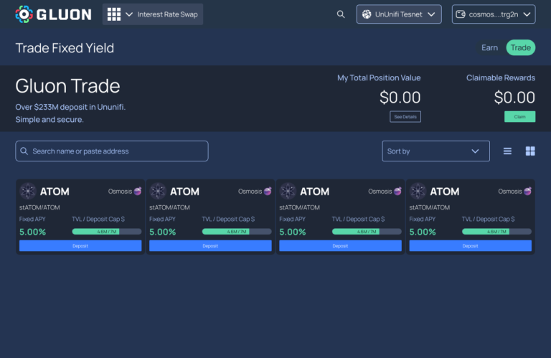Click the globe icon in UnUnifi Tesnet
Viewport: 551px width, 358px height.
(x=367, y=14)
